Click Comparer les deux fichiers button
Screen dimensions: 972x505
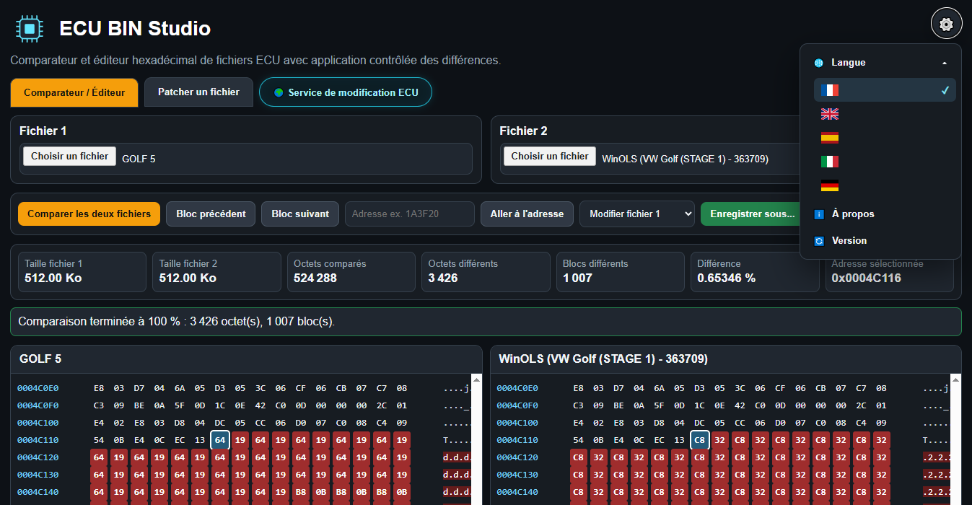point(89,214)
